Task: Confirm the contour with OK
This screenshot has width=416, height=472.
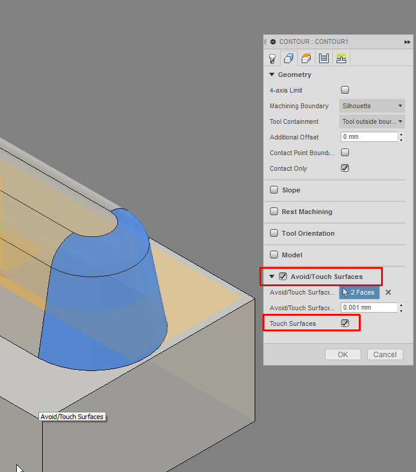Action: point(343,355)
